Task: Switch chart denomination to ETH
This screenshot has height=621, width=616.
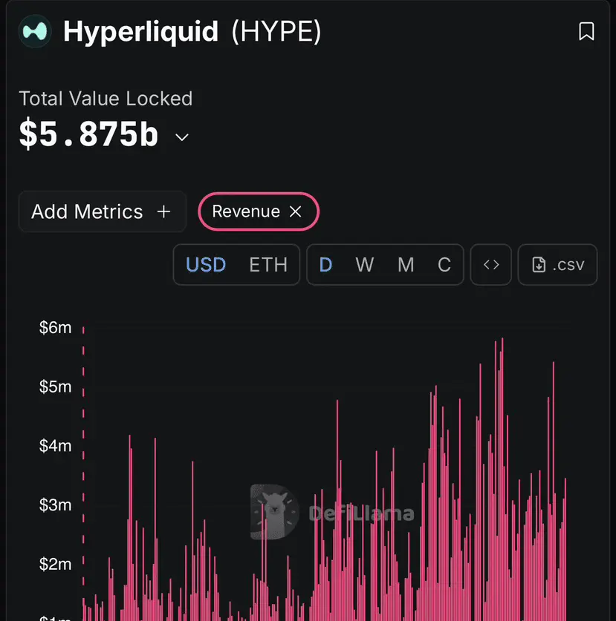Action: pyautogui.click(x=268, y=265)
